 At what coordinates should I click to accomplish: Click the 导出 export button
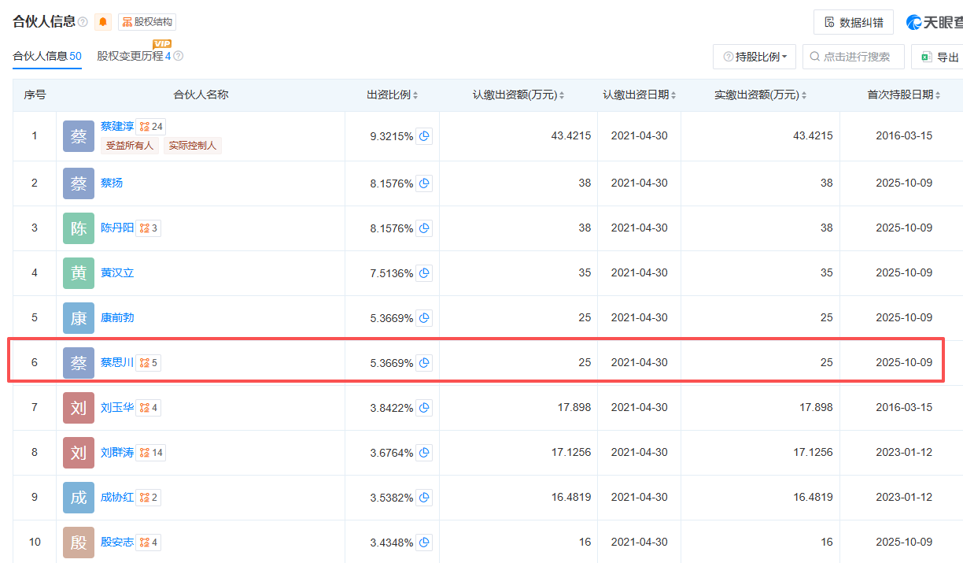941,57
